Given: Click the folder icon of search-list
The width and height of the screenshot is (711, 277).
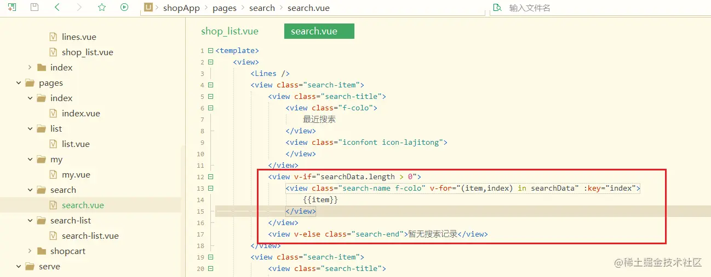Looking at the screenshot, I should coord(41,221).
